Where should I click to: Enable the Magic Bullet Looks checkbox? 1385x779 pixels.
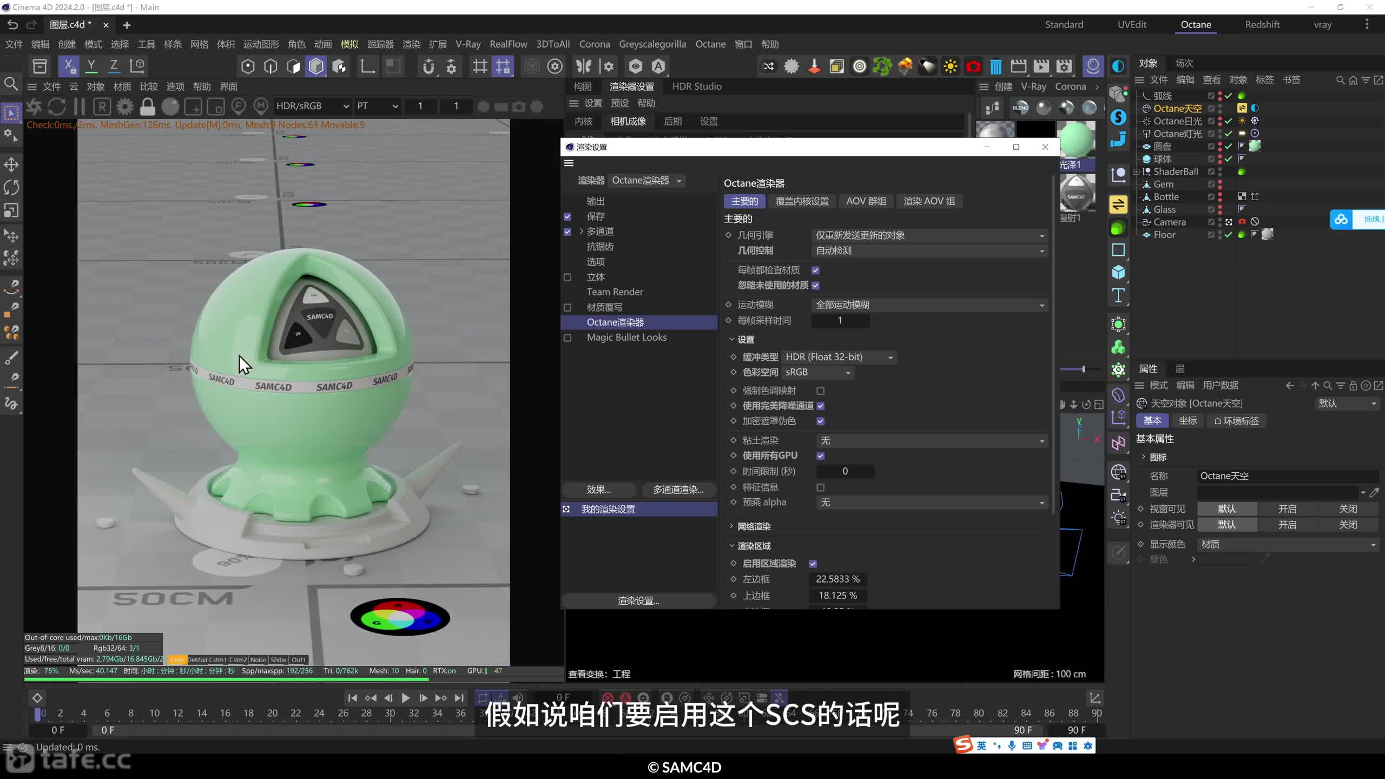568,338
